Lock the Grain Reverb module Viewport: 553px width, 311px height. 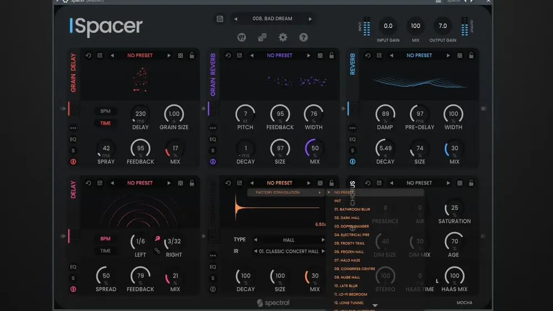pyautogui.click(x=331, y=55)
